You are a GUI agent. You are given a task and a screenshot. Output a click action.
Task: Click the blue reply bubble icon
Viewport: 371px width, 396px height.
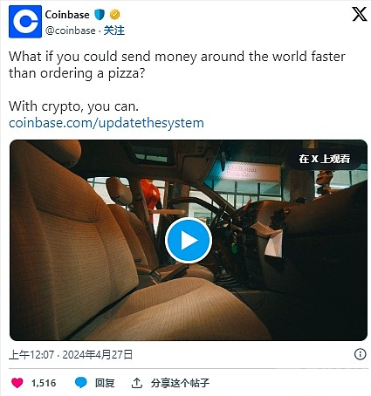[80, 382]
